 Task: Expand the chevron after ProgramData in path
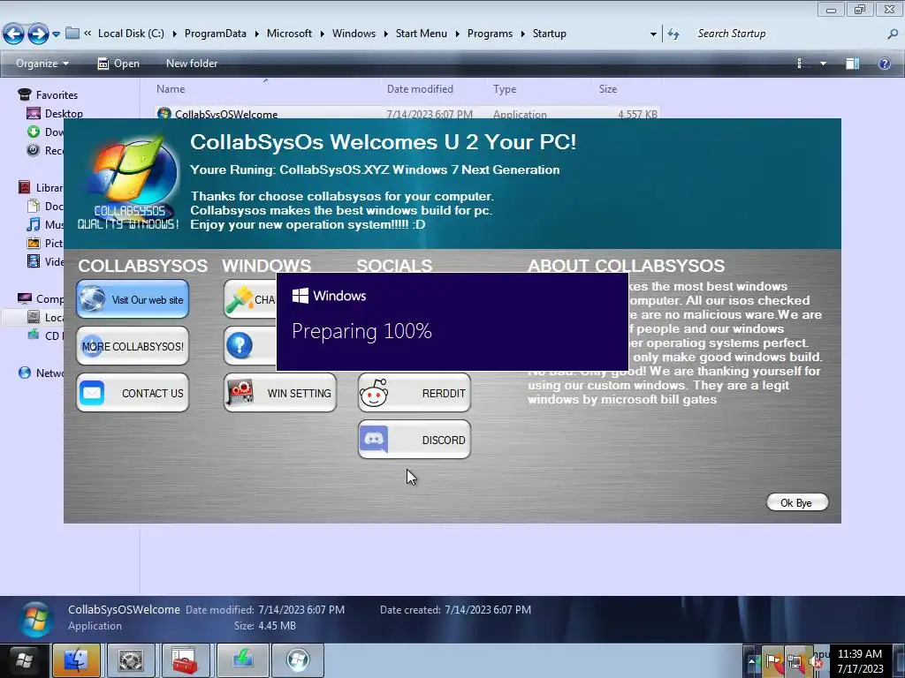[x=256, y=34]
